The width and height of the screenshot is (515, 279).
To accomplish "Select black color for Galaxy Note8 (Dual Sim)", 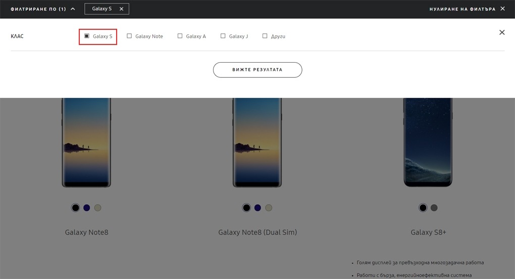I will pyautogui.click(x=246, y=208).
